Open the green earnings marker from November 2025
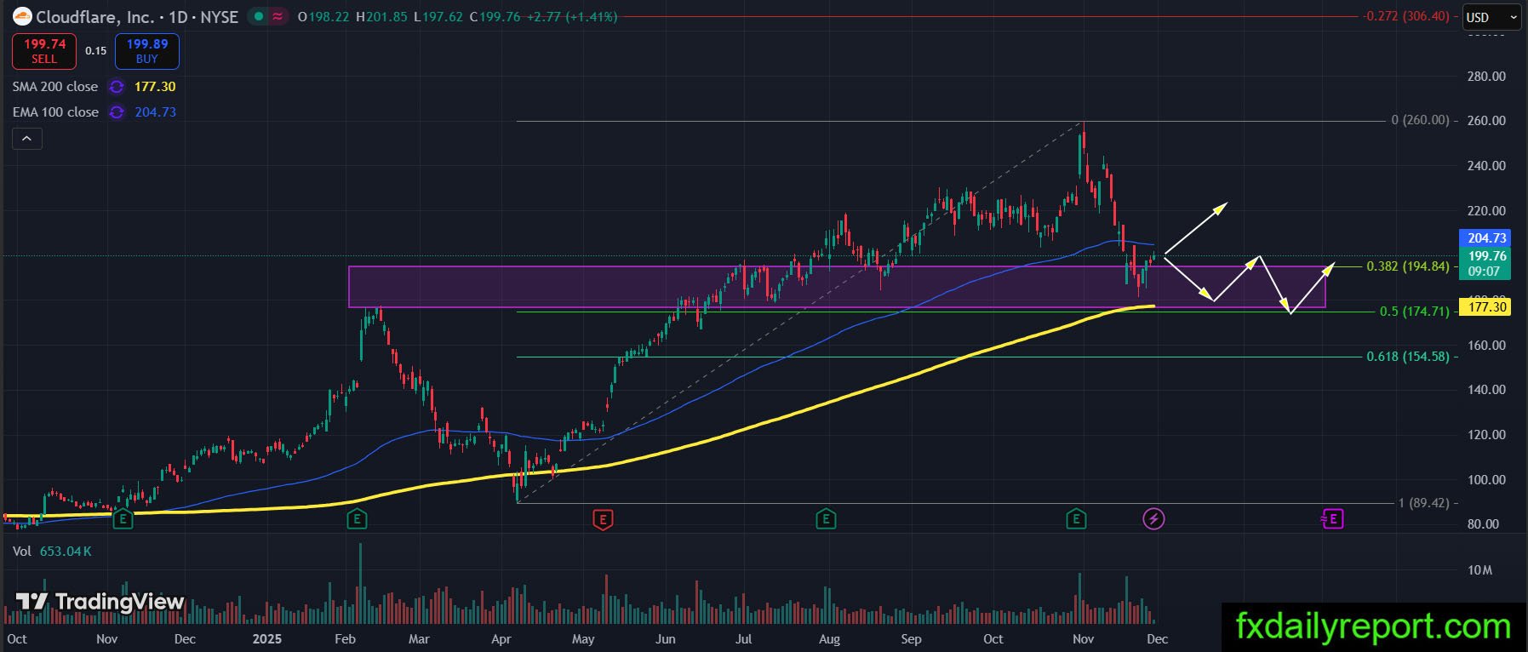 click(x=1076, y=518)
